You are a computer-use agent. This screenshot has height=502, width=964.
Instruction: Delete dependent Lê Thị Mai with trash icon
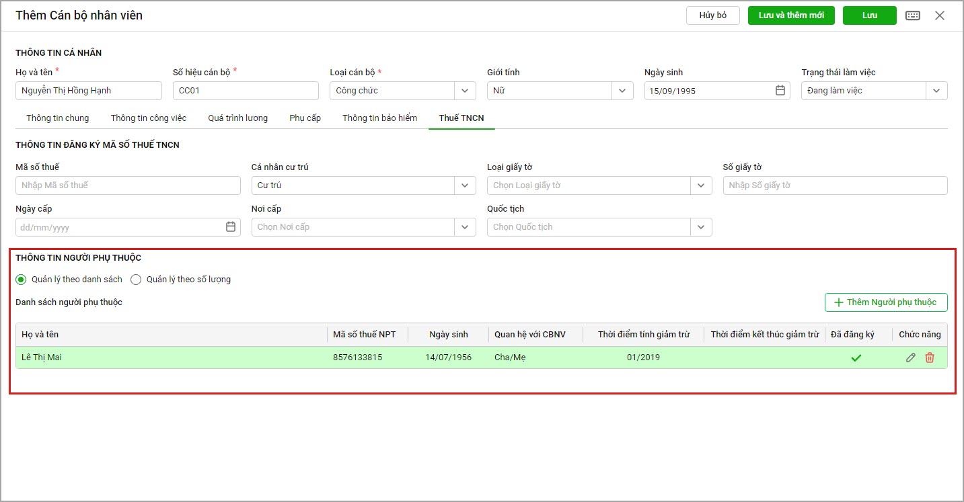(930, 358)
